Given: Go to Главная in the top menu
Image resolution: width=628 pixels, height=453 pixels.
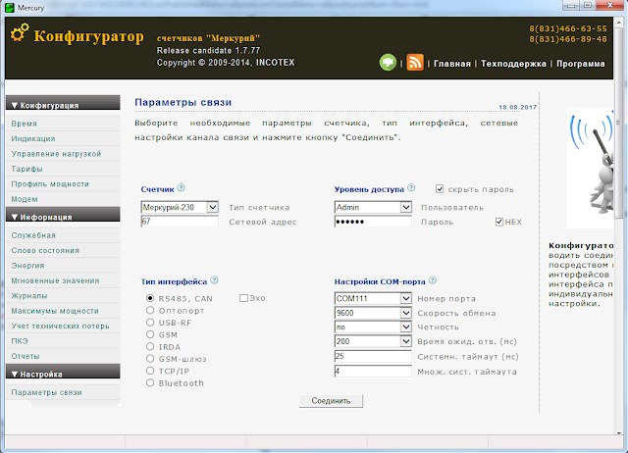Looking at the screenshot, I should (x=452, y=64).
